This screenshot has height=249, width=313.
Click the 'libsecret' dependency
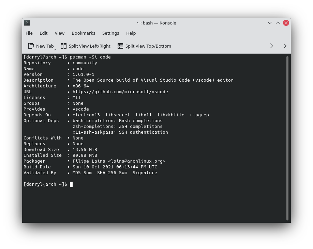[x=118, y=115]
